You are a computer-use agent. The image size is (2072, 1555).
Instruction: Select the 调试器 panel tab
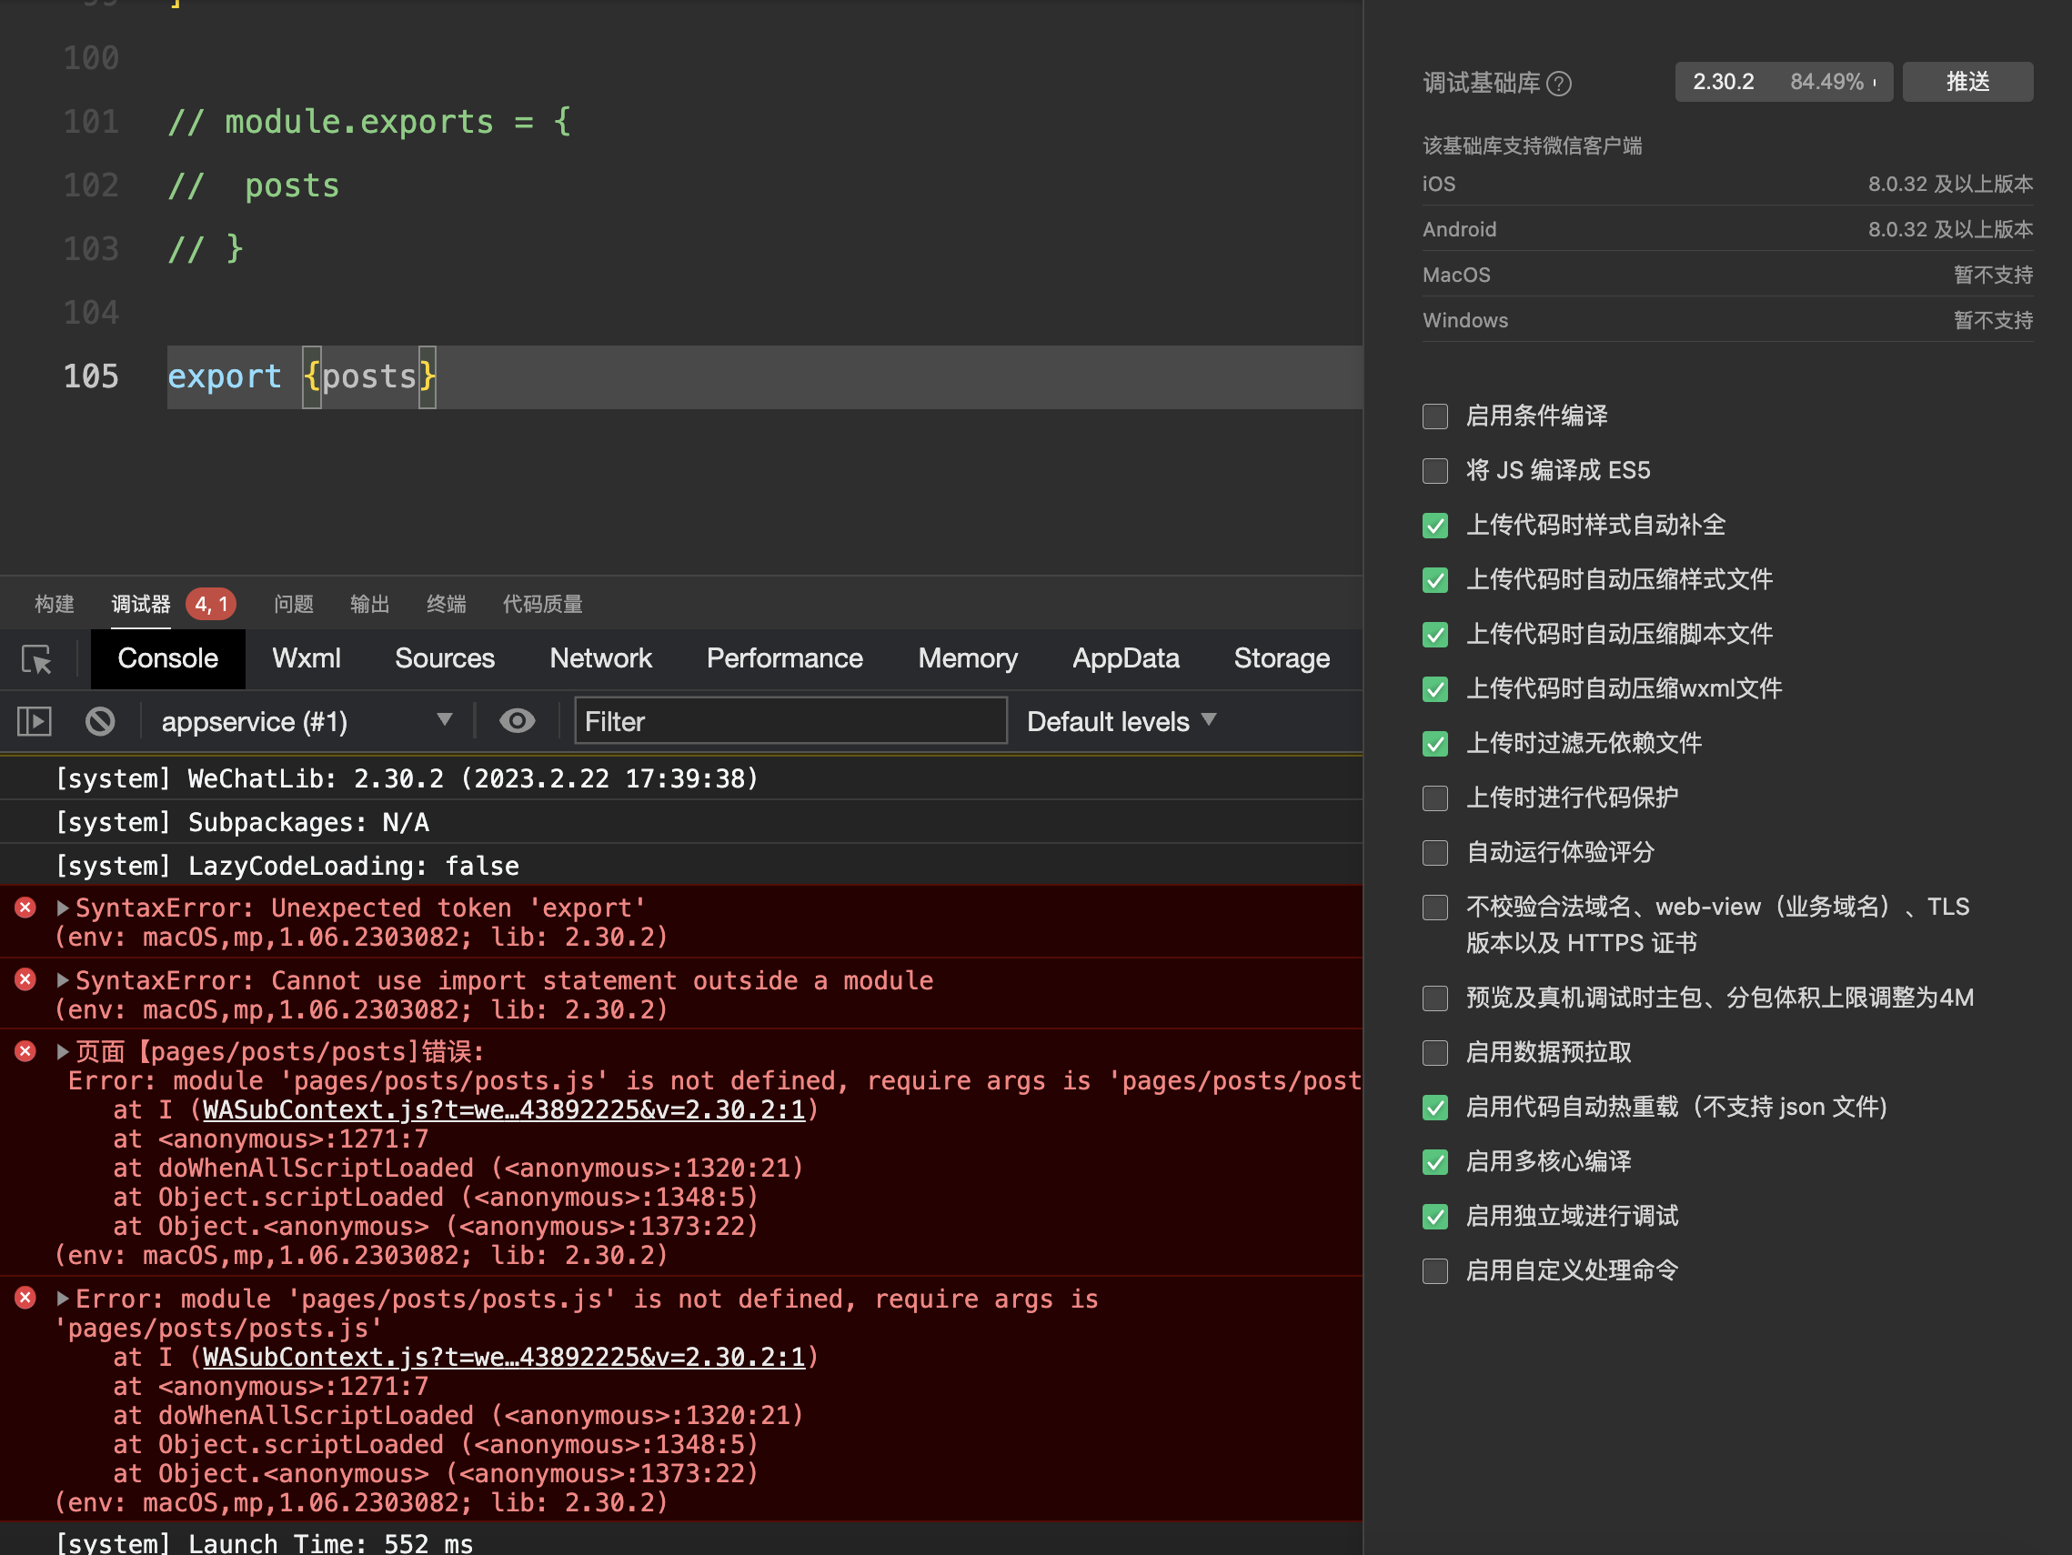[x=140, y=604]
